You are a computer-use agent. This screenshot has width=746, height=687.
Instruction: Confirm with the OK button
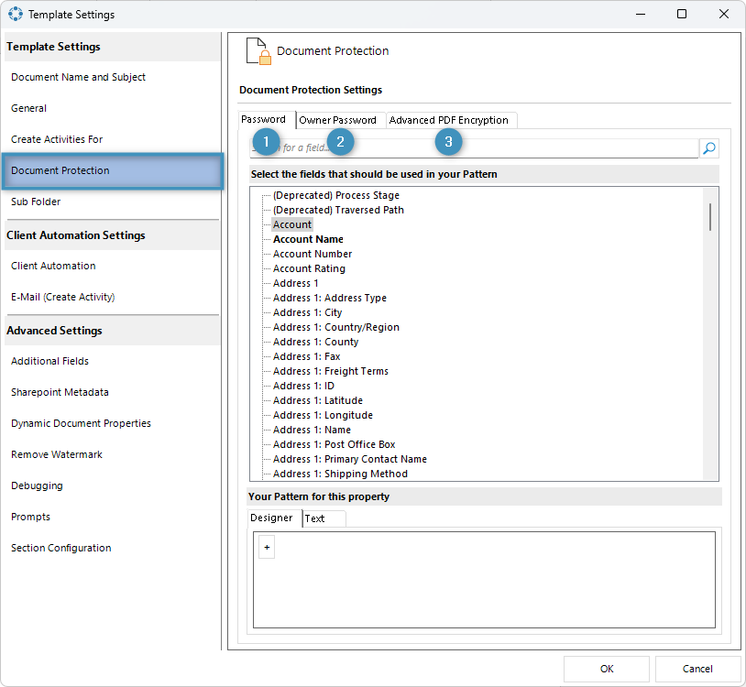point(607,669)
